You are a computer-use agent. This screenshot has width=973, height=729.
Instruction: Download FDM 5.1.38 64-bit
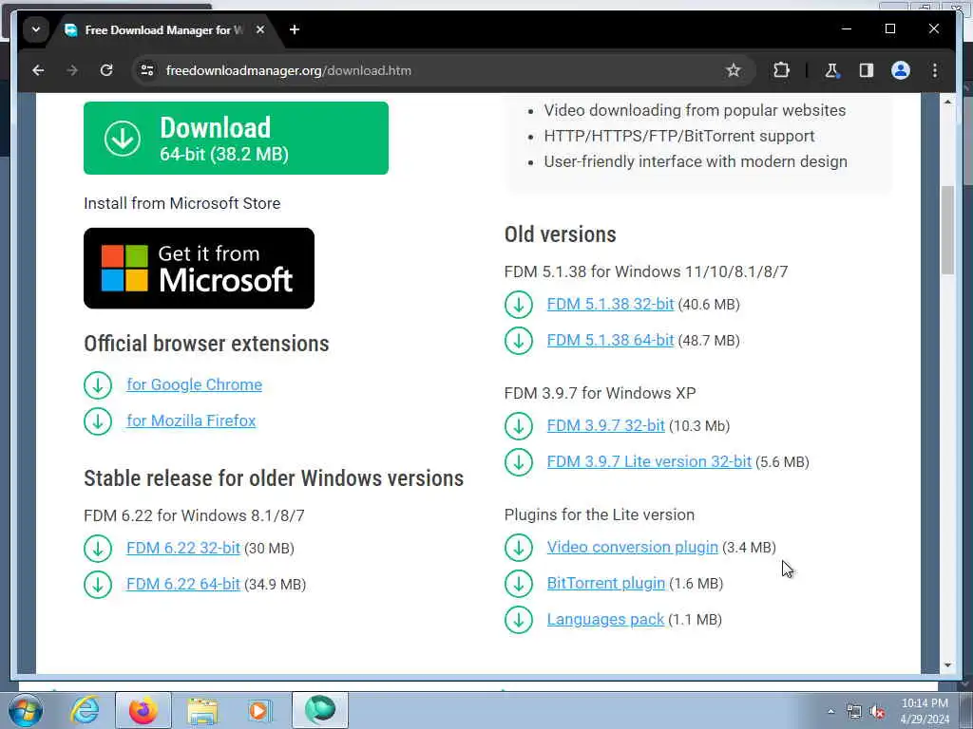[x=610, y=340]
